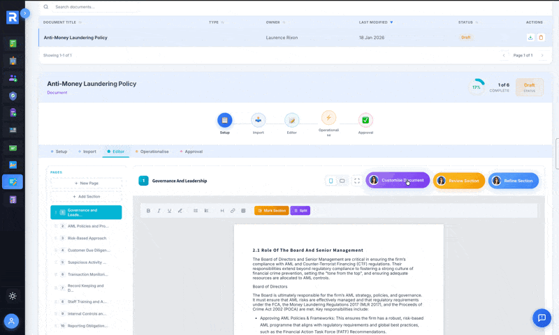The width and height of the screenshot is (559, 335).
Task: Select the Editor step circle
Action: coord(291,120)
